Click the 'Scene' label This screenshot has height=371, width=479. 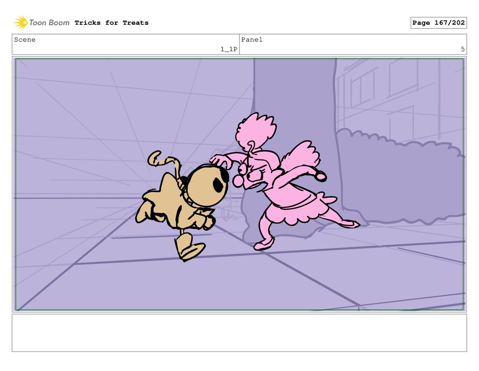25,40
